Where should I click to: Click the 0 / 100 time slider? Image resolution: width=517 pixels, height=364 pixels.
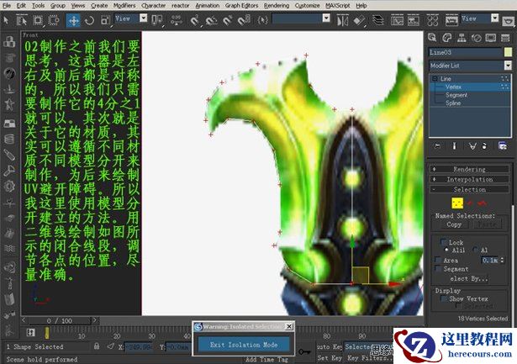60,321
